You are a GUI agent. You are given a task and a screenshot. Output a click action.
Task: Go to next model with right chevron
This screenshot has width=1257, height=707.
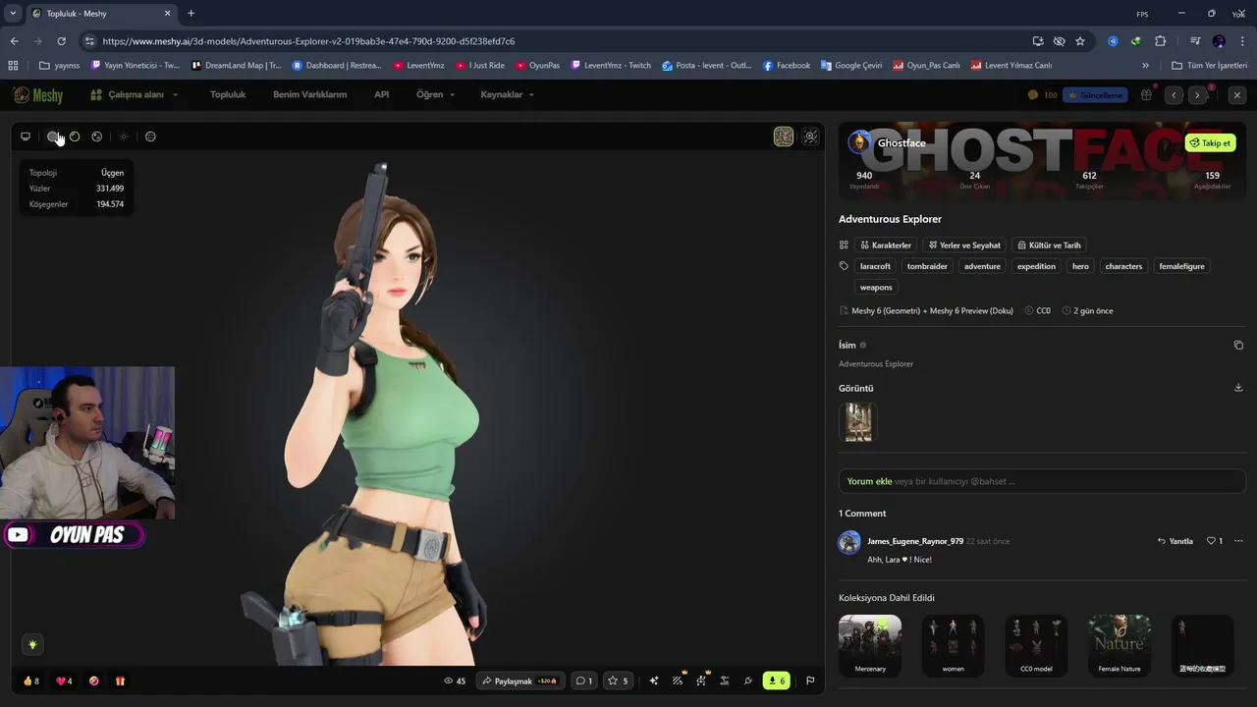pos(1197,95)
